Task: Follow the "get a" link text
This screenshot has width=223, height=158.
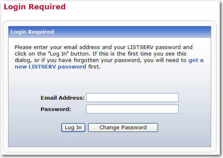Action: tap(196, 60)
